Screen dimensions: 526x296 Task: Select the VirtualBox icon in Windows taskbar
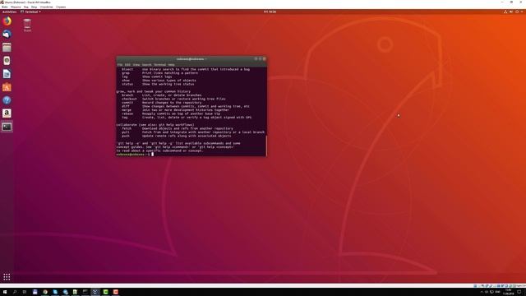95,292
